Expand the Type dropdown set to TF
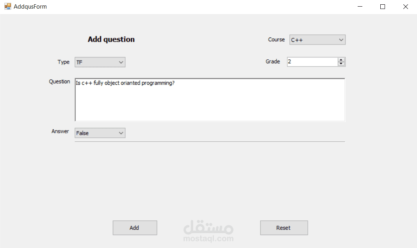The height and width of the screenshot is (248, 417). point(100,62)
